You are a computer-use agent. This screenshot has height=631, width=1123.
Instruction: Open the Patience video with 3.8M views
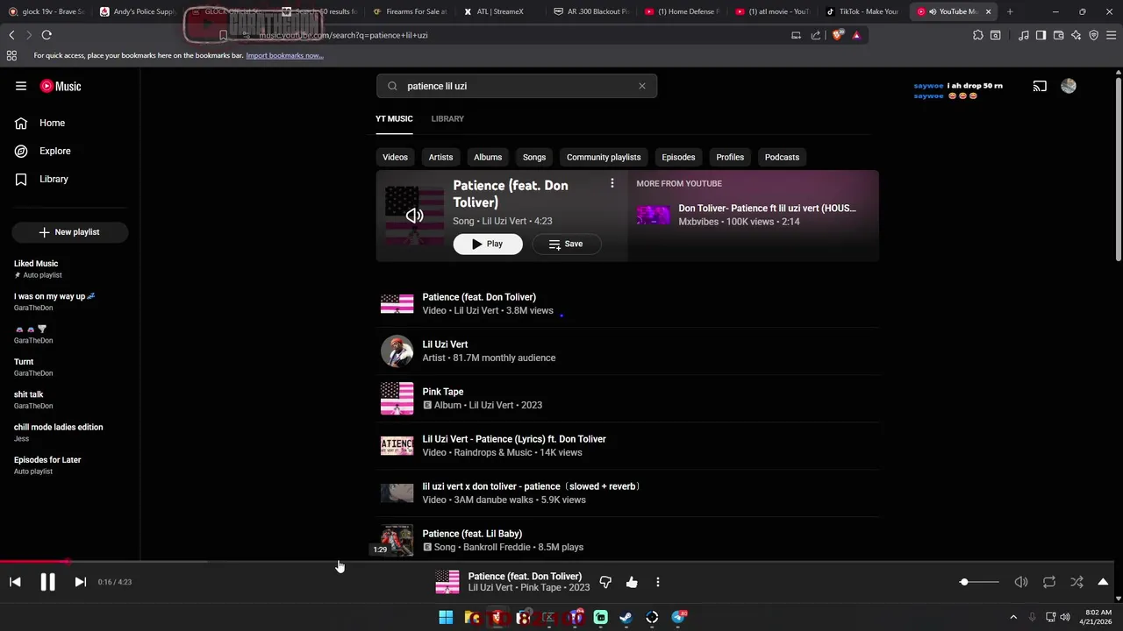[627, 303]
